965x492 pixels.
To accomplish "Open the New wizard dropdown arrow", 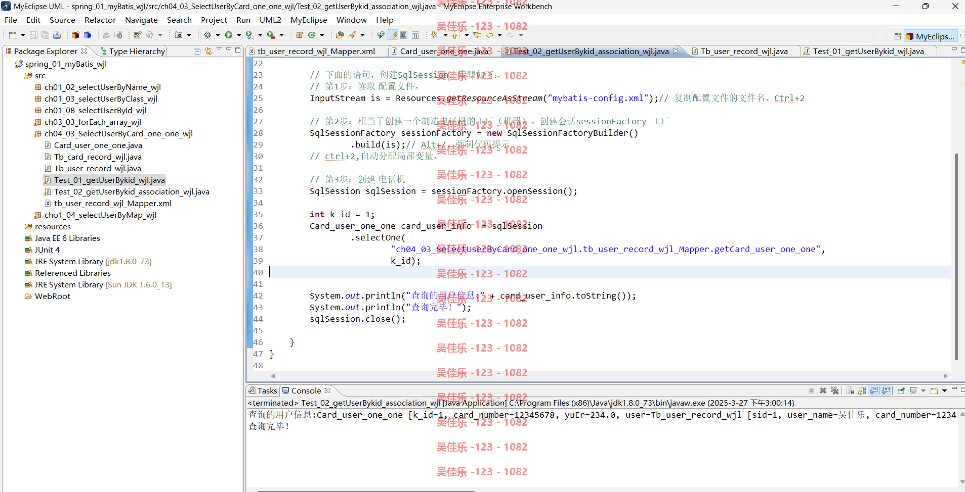I will [23, 35].
